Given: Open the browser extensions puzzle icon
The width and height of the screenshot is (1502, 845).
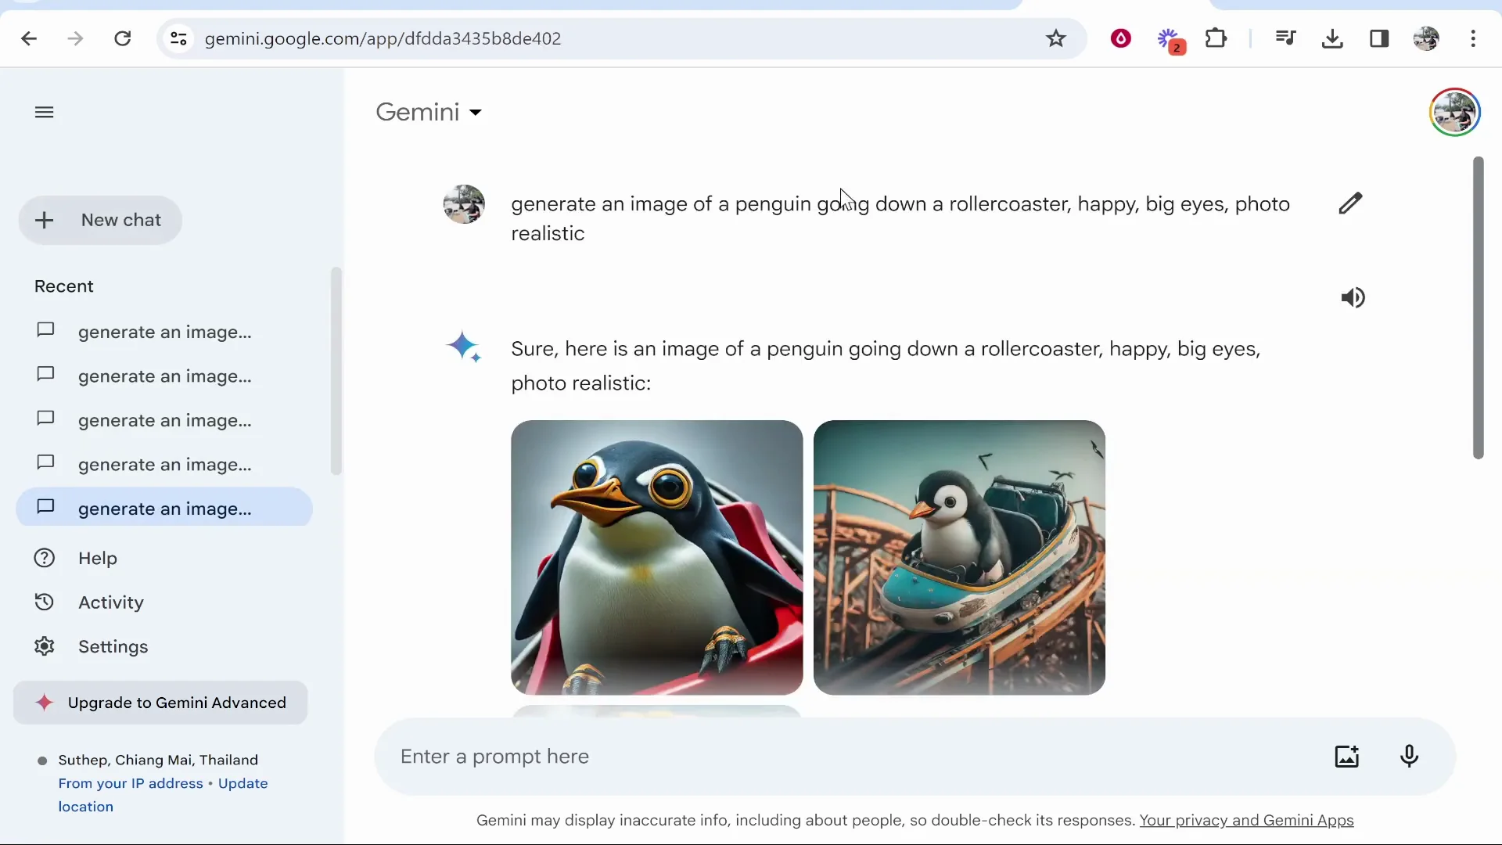Looking at the screenshot, I should (1217, 38).
